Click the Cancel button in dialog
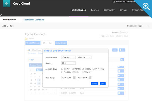The width and height of the screenshot is (152, 112). pos(94,84)
